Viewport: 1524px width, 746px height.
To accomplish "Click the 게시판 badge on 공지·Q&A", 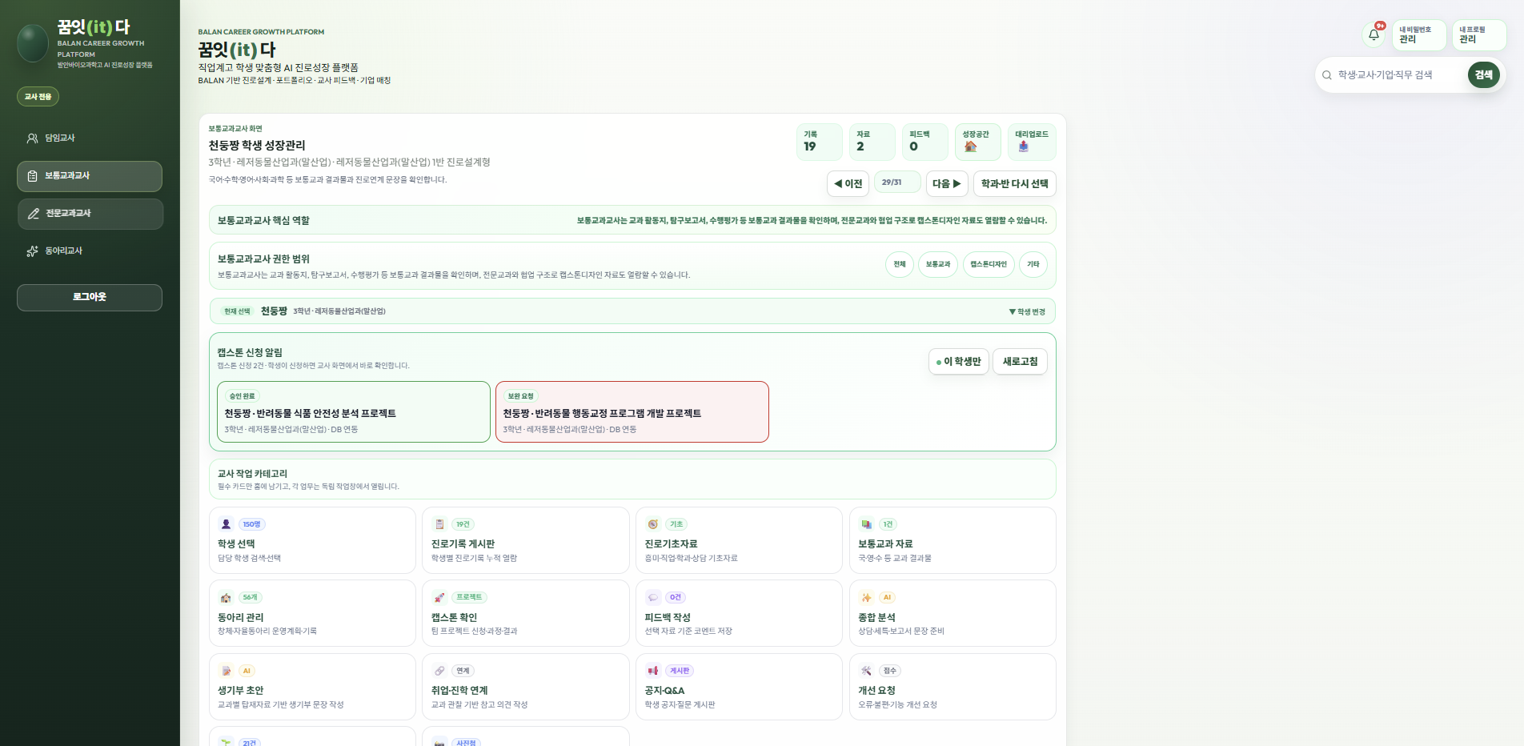I will tap(680, 671).
